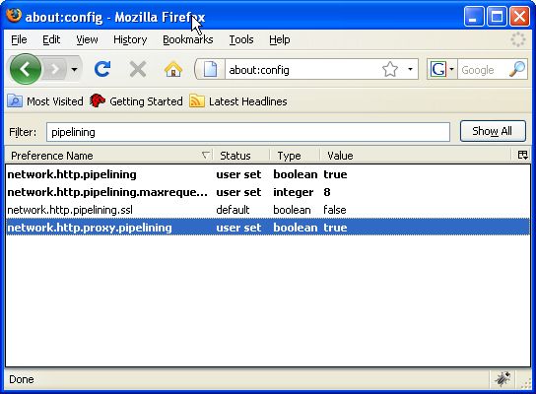This screenshot has height=394, width=536.
Task: Click the false value of pipelining.ssl
Action: coord(335,210)
